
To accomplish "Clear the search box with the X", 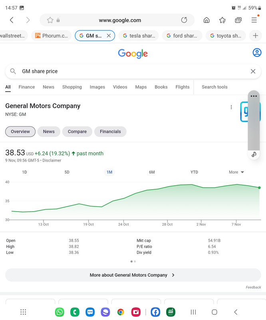I will click(x=253, y=71).
